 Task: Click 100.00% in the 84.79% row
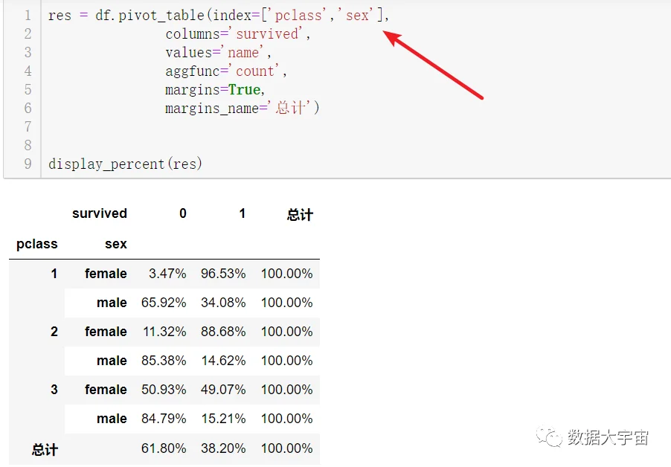pos(286,419)
